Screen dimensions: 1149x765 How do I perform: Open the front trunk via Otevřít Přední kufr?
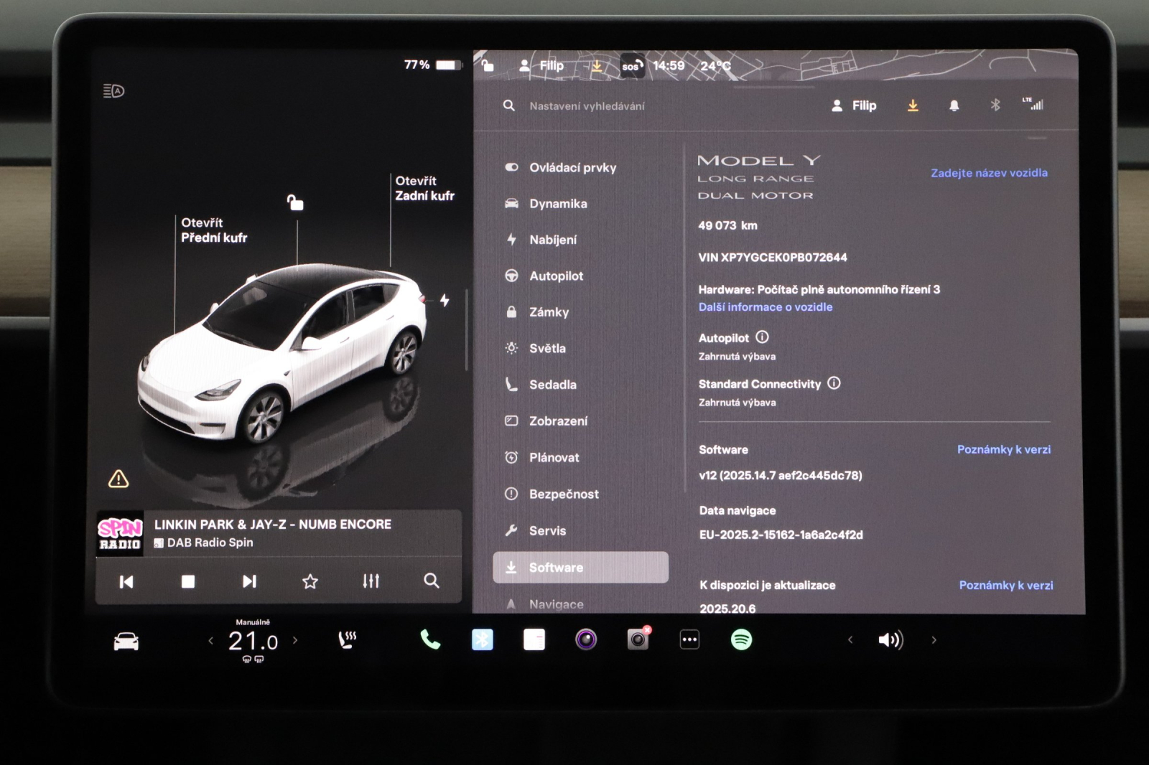point(214,230)
